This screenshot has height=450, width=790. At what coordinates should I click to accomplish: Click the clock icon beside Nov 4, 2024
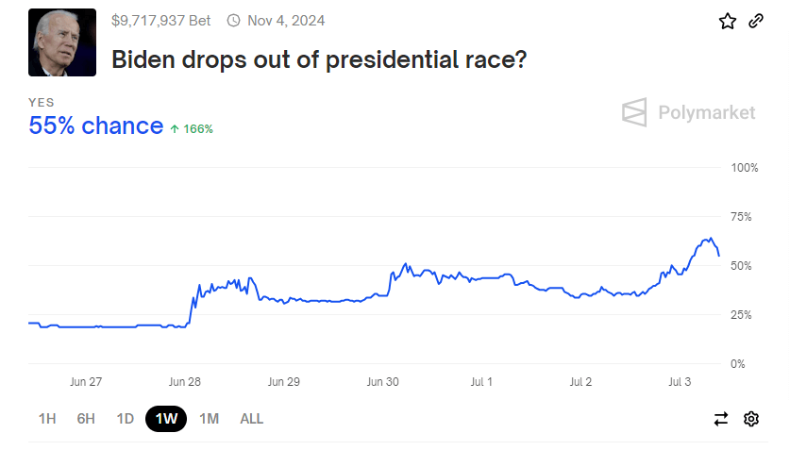(234, 20)
